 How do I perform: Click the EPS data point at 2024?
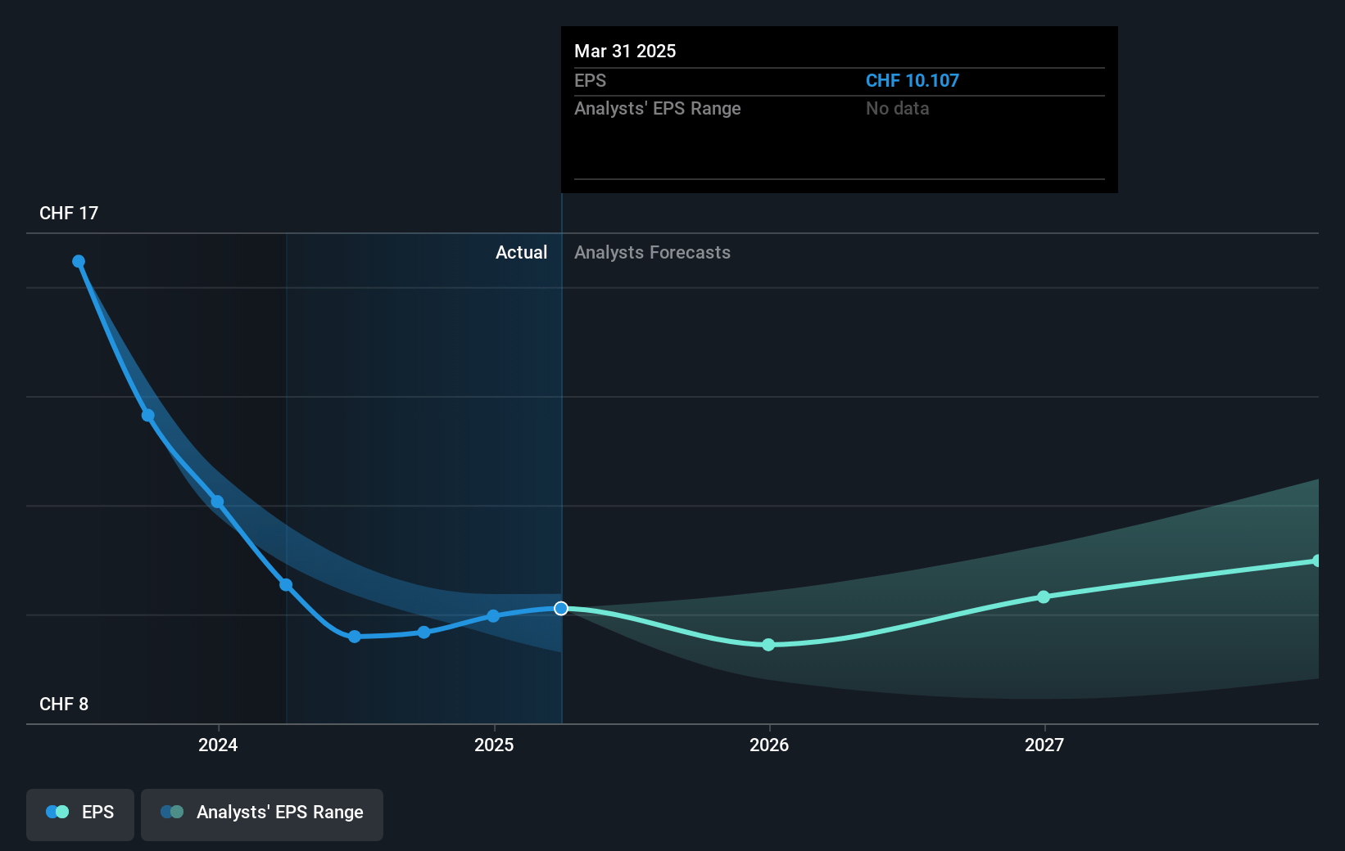(x=217, y=502)
